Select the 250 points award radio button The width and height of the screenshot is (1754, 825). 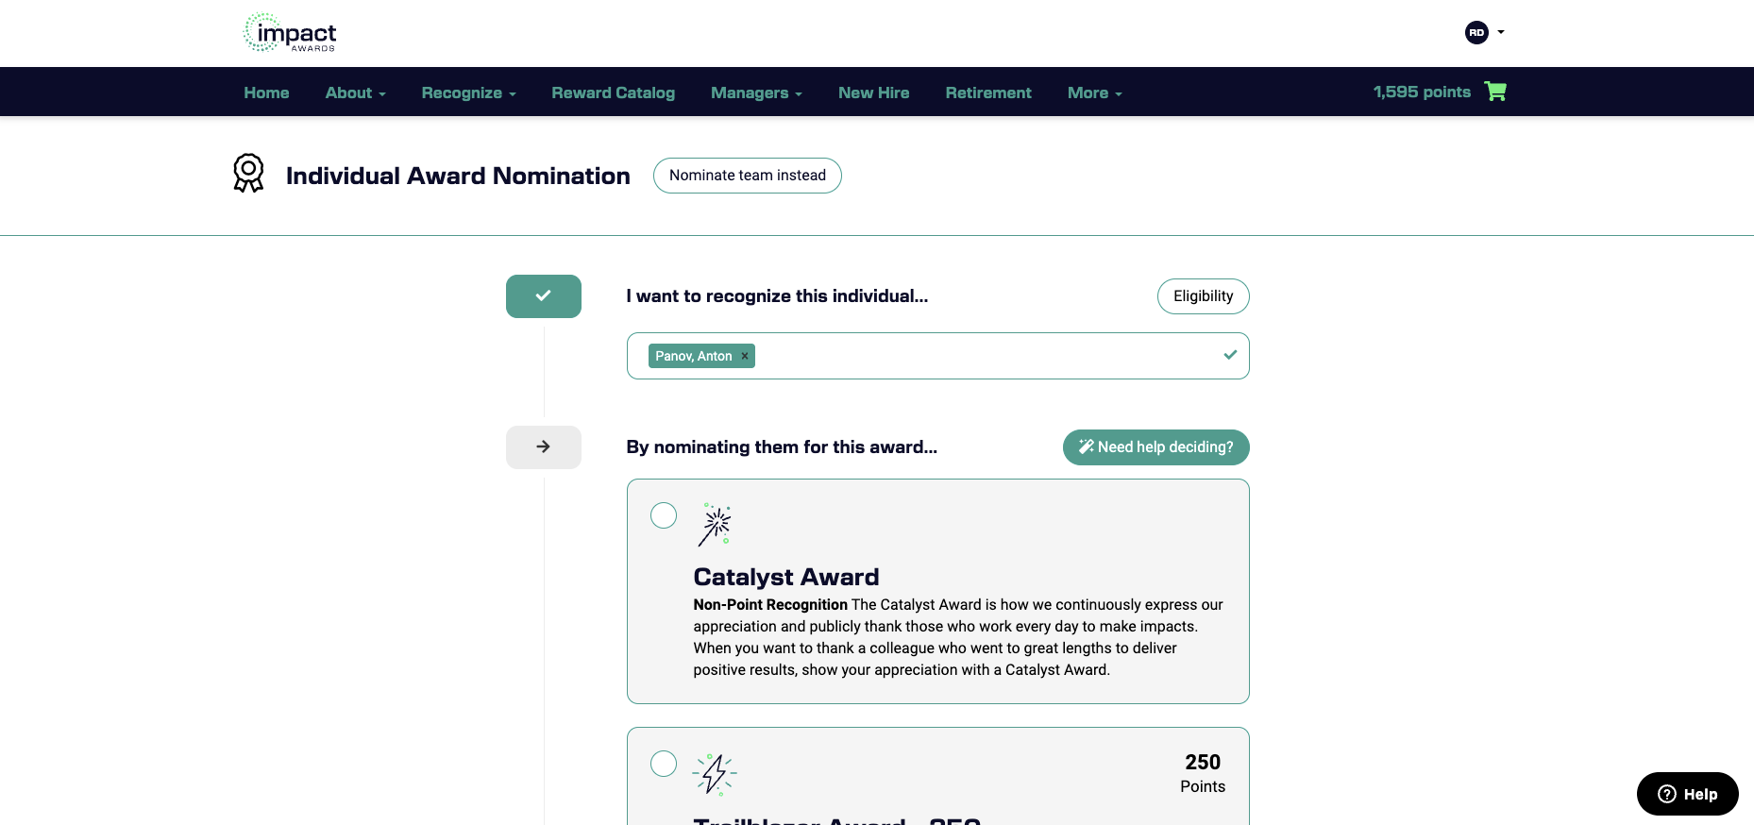tap(664, 764)
